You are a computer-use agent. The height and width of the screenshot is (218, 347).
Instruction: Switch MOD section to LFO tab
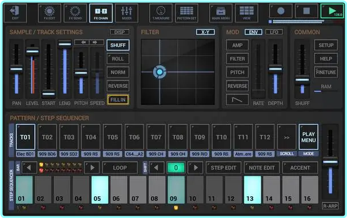pos(274,33)
